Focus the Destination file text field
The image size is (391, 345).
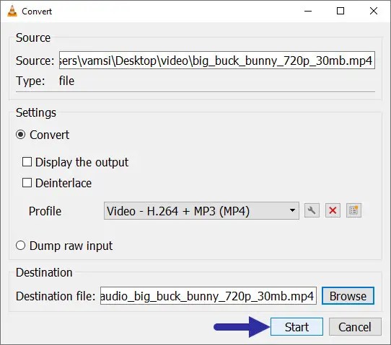[208, 296]
